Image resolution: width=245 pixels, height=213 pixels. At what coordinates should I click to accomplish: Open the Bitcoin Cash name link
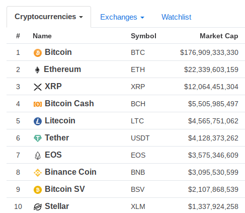coord(69,103)
